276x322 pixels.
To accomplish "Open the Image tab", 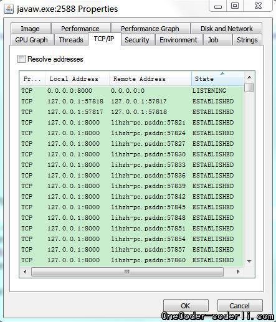I will pos(31,29).
